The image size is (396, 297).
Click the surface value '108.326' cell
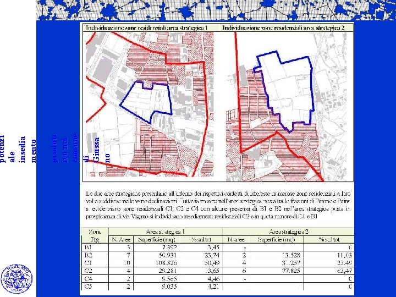click(x=166, y=263)
